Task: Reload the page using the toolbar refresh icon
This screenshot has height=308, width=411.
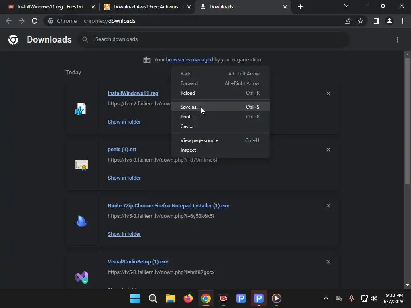Action: [x=35, y=21]
